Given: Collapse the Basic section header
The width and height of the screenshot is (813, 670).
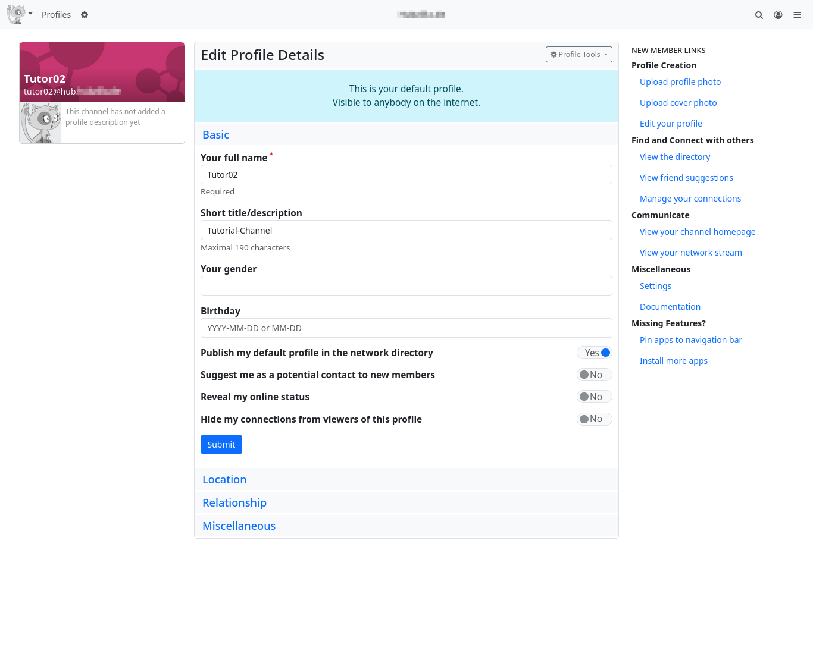Looking at the screenshot, I should [215, 135].
